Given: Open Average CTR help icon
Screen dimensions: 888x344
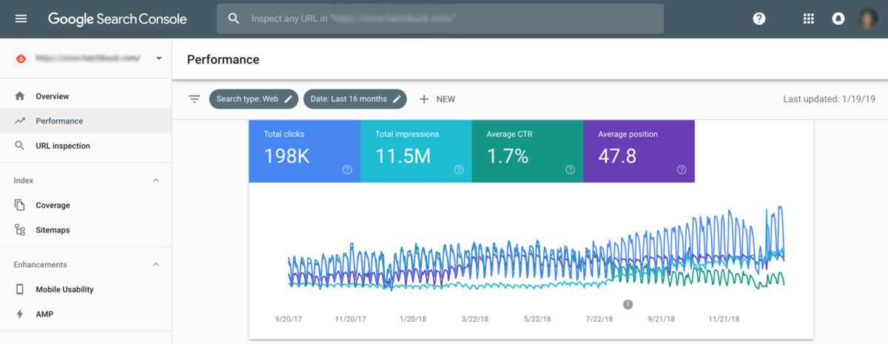Looking at the screenshot, I should click(x=570, y=169).
